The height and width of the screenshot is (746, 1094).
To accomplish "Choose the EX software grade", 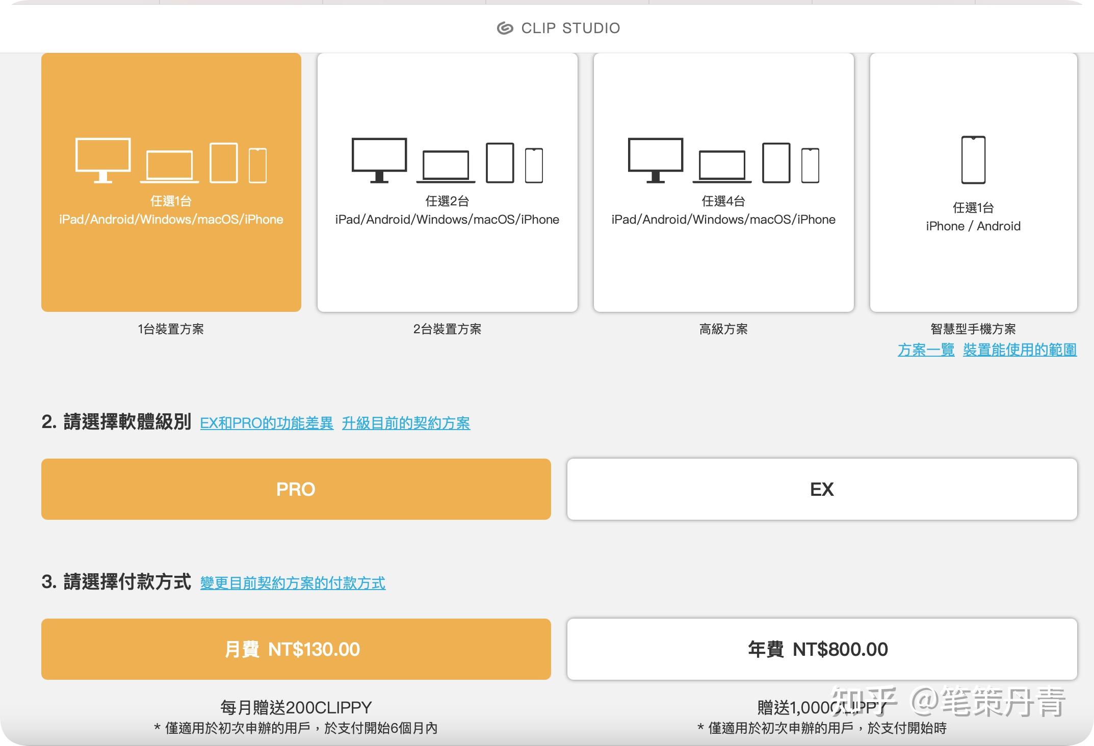I will tap(822, 489).
